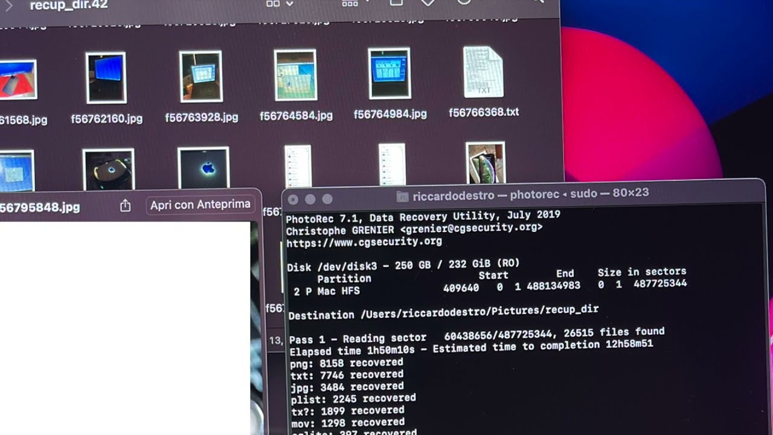
Task: Select the f56764584.jpg image thumbnail
Action: click(x=295, y=75)
